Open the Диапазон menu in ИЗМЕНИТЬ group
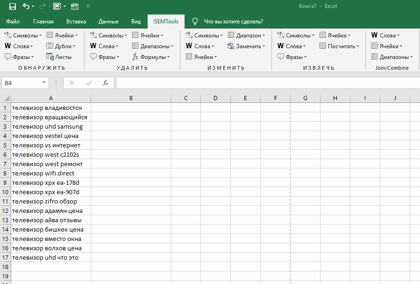This screenshot has width=420, height=284. click(246, 36)
